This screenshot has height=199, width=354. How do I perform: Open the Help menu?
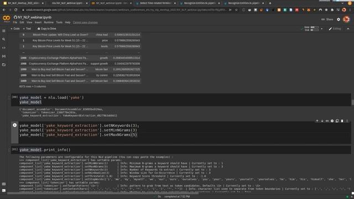[67, 22]
